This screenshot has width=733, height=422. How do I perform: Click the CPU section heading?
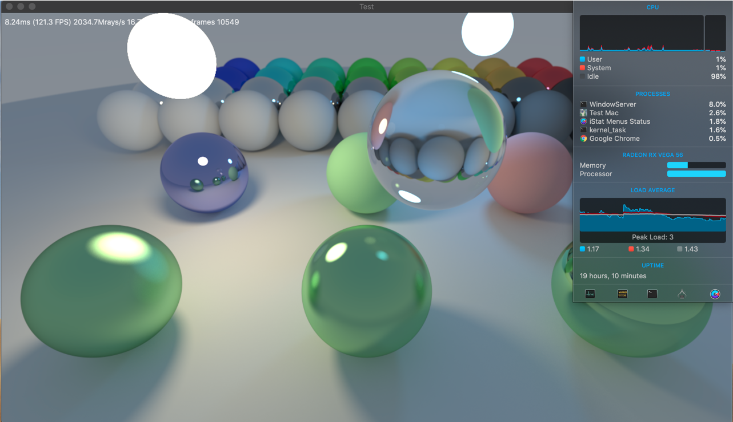[652, 7]
